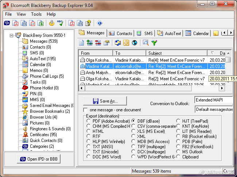Click the message list vertical scrollbar thumb
Viewport: 237px width, 177px height.
click(x=229, y=59)
